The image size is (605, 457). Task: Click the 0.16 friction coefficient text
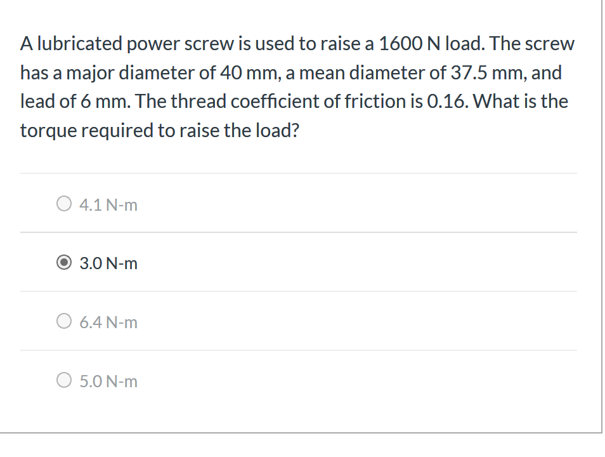[x=445, y=100]
